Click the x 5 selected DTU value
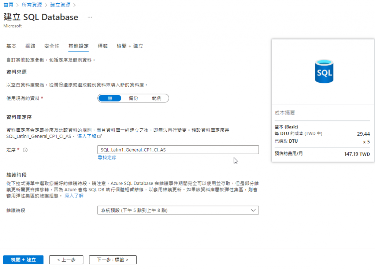 366,142
